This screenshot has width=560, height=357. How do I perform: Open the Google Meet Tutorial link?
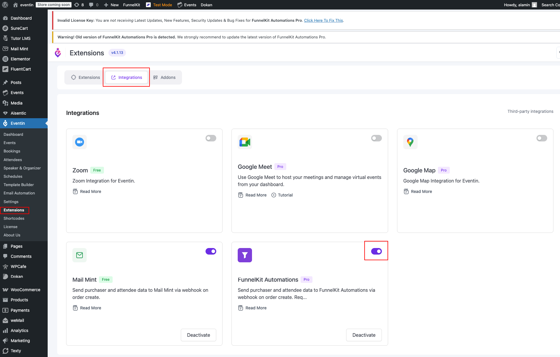tap(282, 195)
